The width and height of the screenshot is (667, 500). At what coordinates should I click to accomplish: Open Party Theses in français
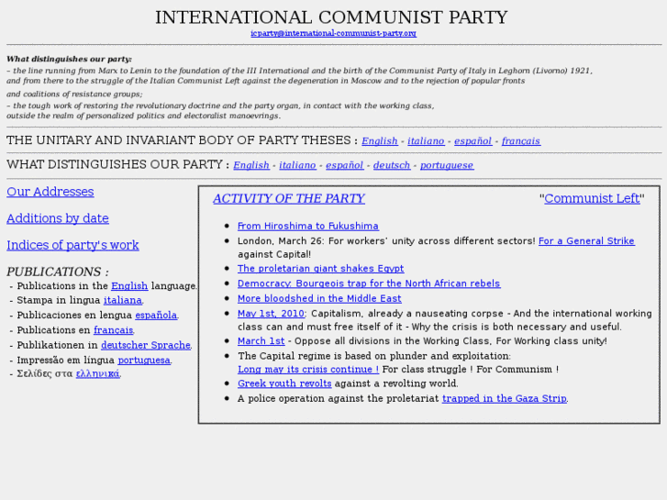point(521,141)
